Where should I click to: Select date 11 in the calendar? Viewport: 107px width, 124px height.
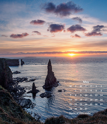pyautogui.click(x=91, y=95)
